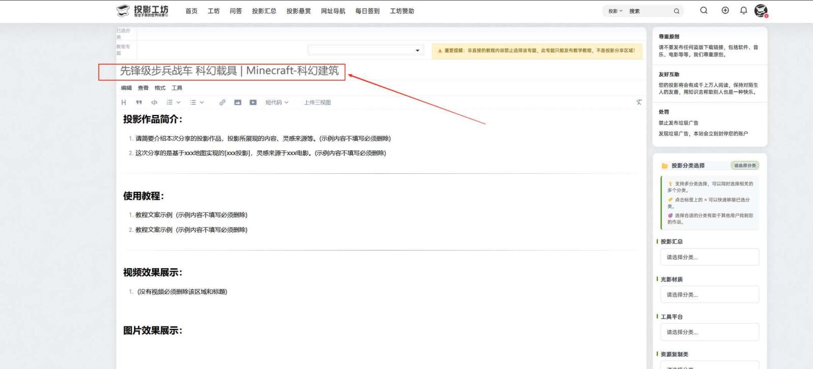Click the folder icon beside 投影分类选择
Screen dimensions: 813x369
[x=665, y=166]
